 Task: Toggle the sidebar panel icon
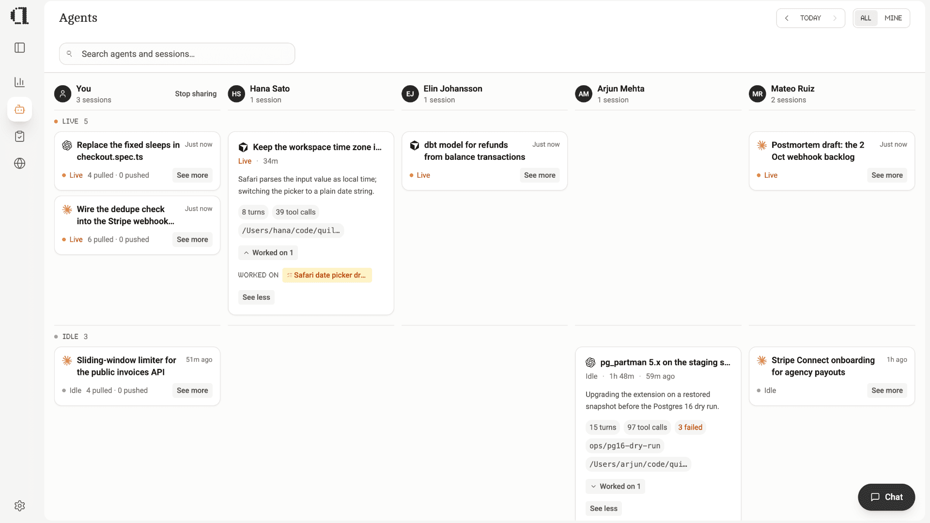point(19,47)
